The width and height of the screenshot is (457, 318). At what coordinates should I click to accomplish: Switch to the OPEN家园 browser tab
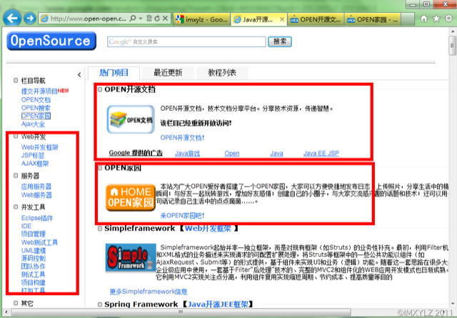click(373, 19)
